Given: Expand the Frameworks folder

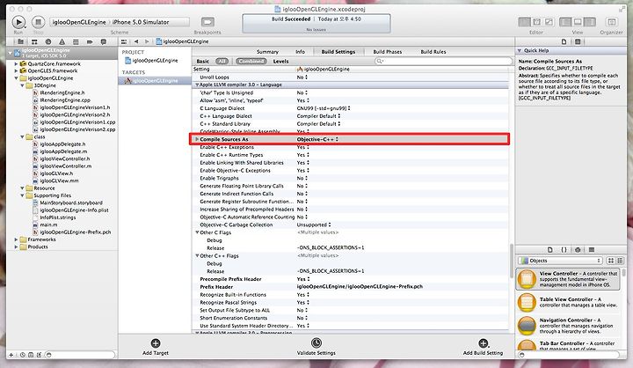Looking at the screenshot, I should coord(16,239).
